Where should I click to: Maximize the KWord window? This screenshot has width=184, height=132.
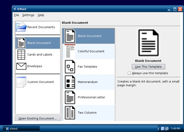pos(175,9)
